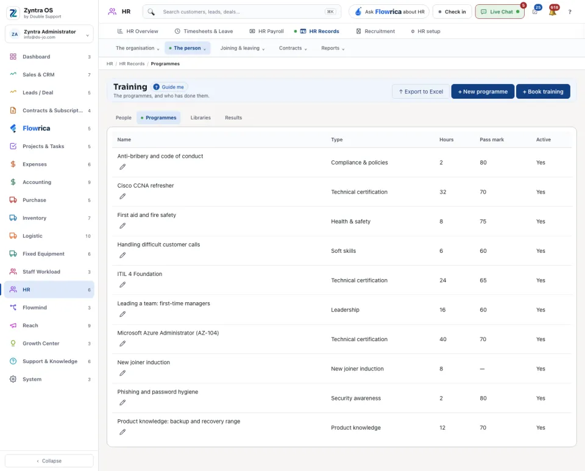Edit the ITIL 4 Foundation programme
Screen dimensions: 585x471
point(122,285)
